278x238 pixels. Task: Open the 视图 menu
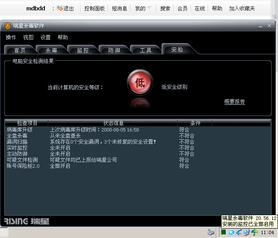pos(28,37)
